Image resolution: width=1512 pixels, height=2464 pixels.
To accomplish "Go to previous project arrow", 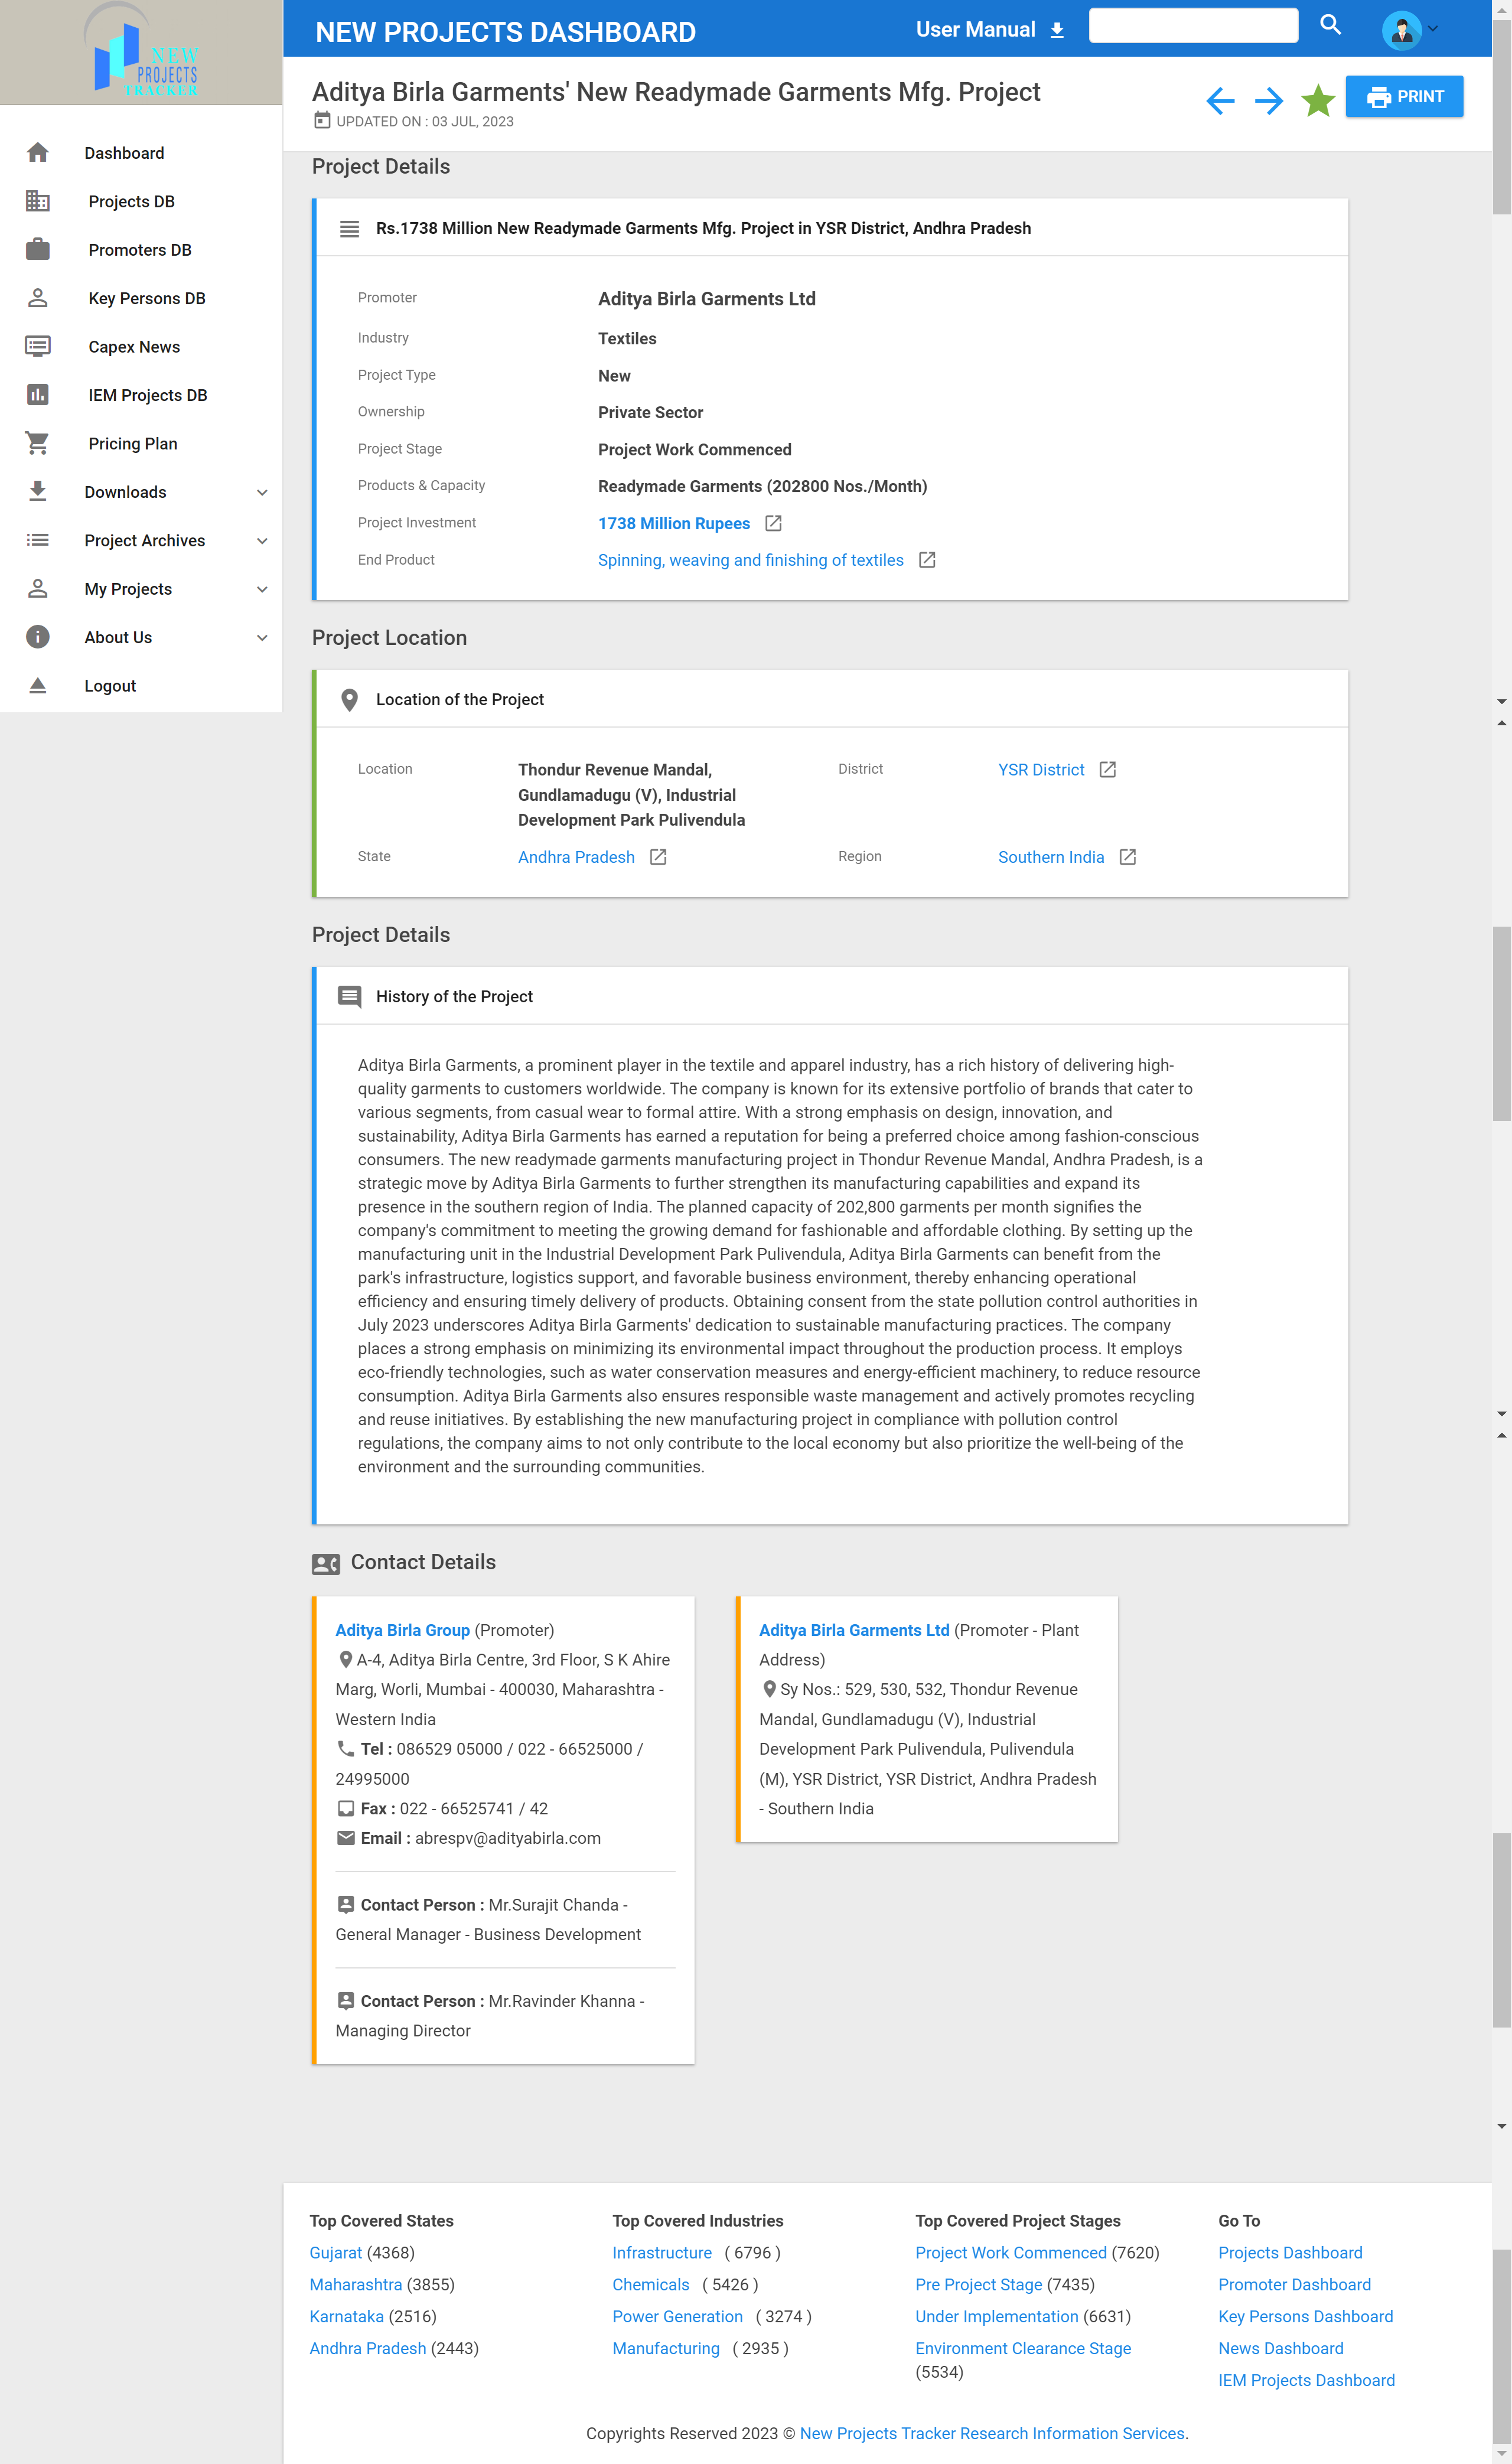I will (1220, 101).
